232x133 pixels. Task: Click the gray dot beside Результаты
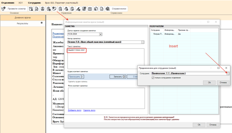click(42, 23)
